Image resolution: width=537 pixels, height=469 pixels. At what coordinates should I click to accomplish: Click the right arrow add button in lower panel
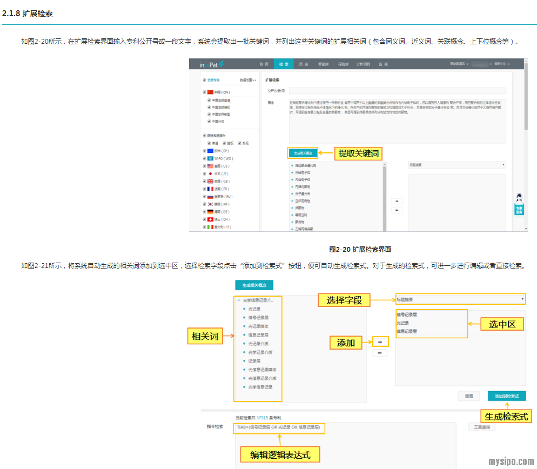tap(380, 342)
